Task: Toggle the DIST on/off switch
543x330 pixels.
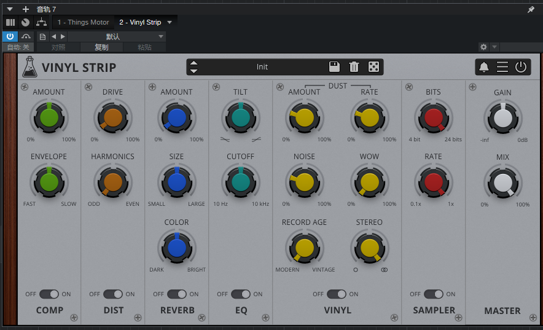Action: [x=113, y=294]
